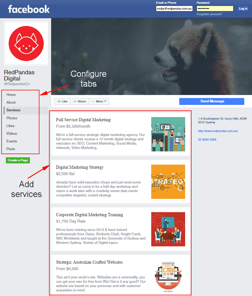This screenshot has width=252, height=296.
Task: Open the Full Service Digital Marketing illustration
Action: click(168, 134)
